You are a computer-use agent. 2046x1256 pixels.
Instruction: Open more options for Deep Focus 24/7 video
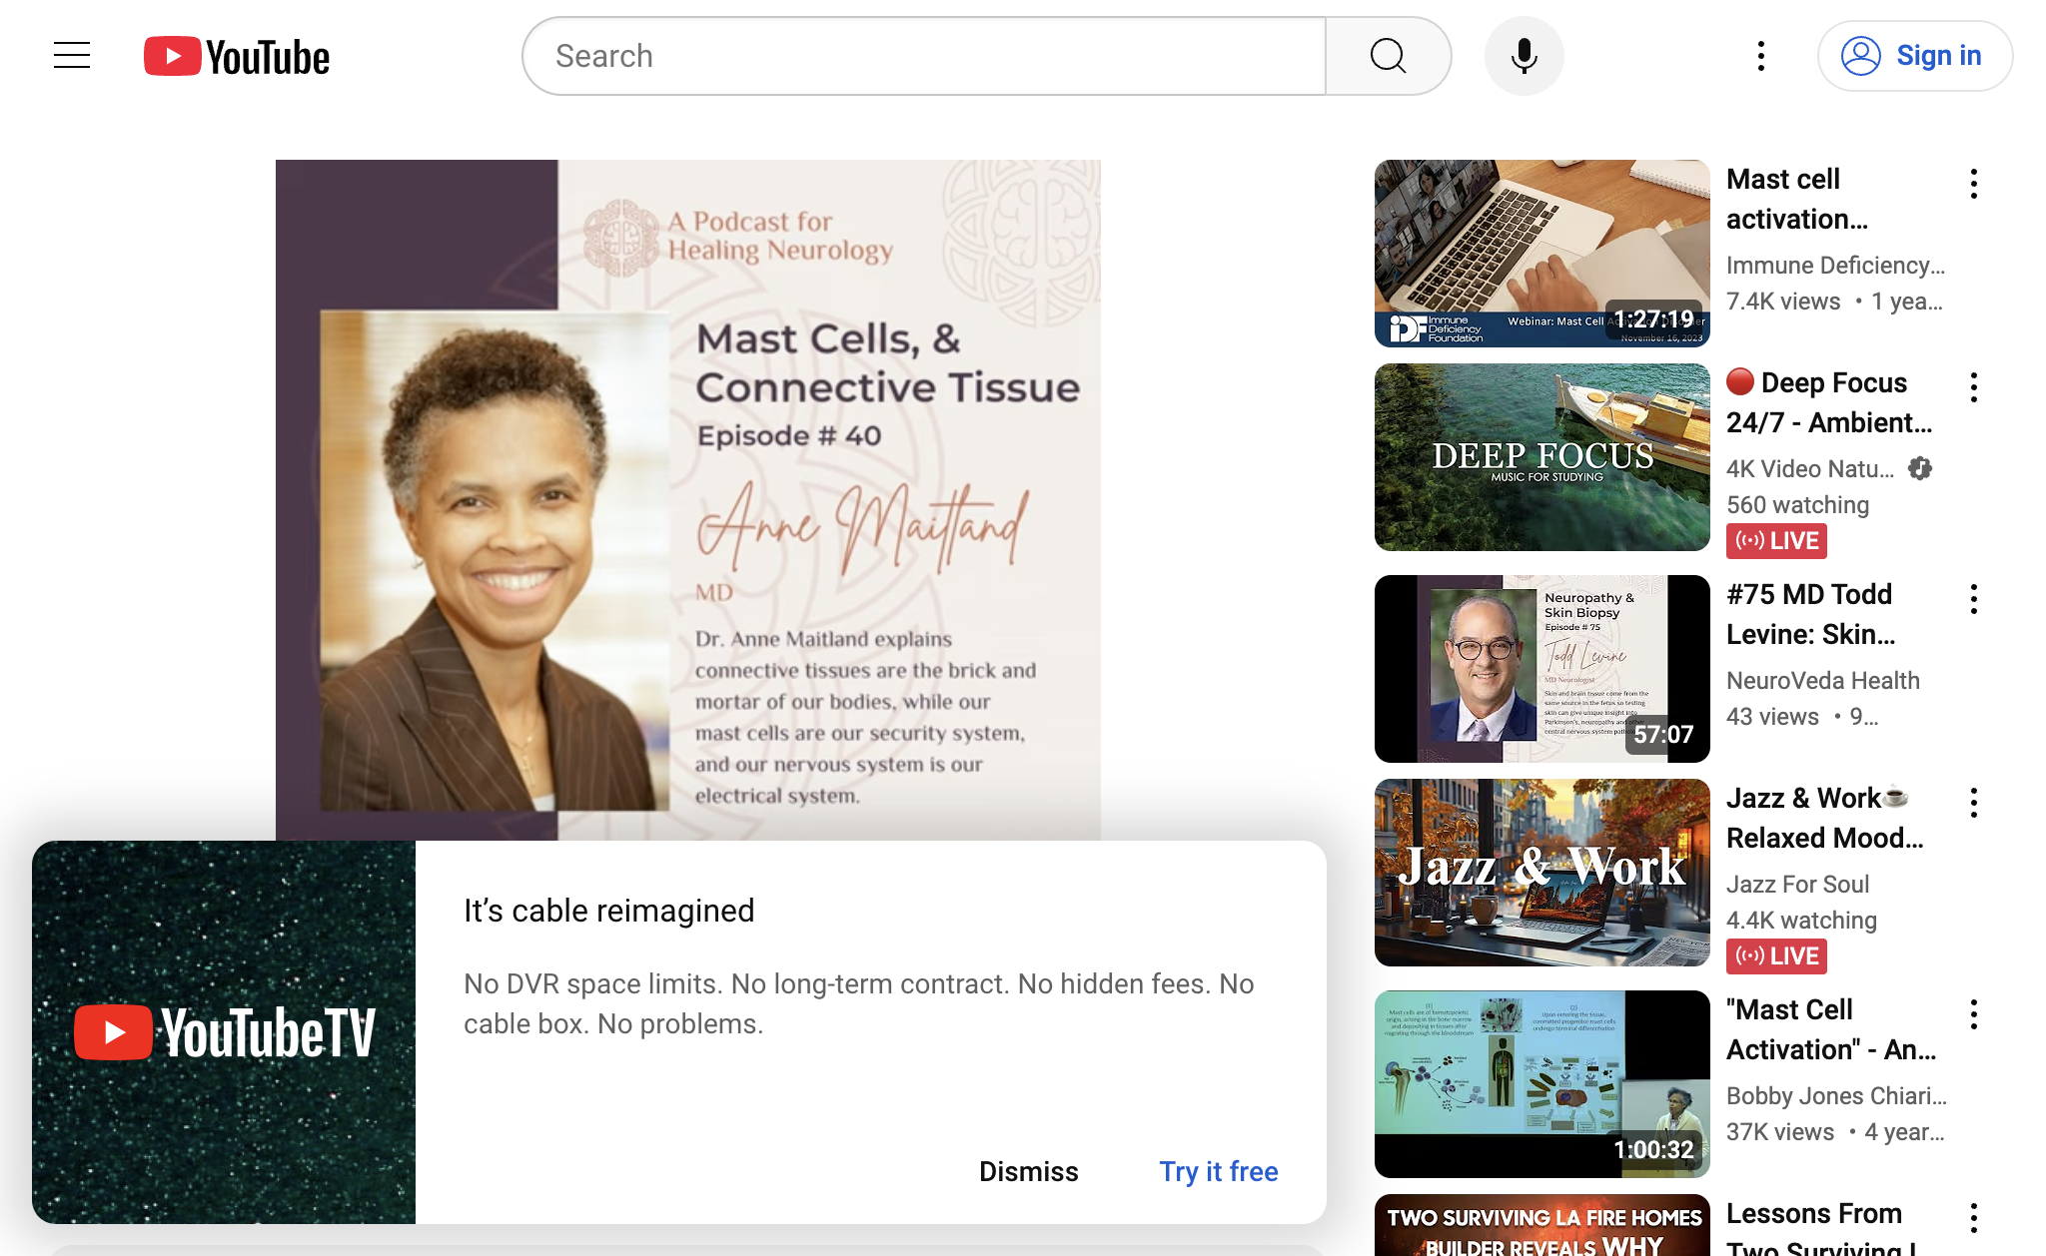[x=1974, y=387]
